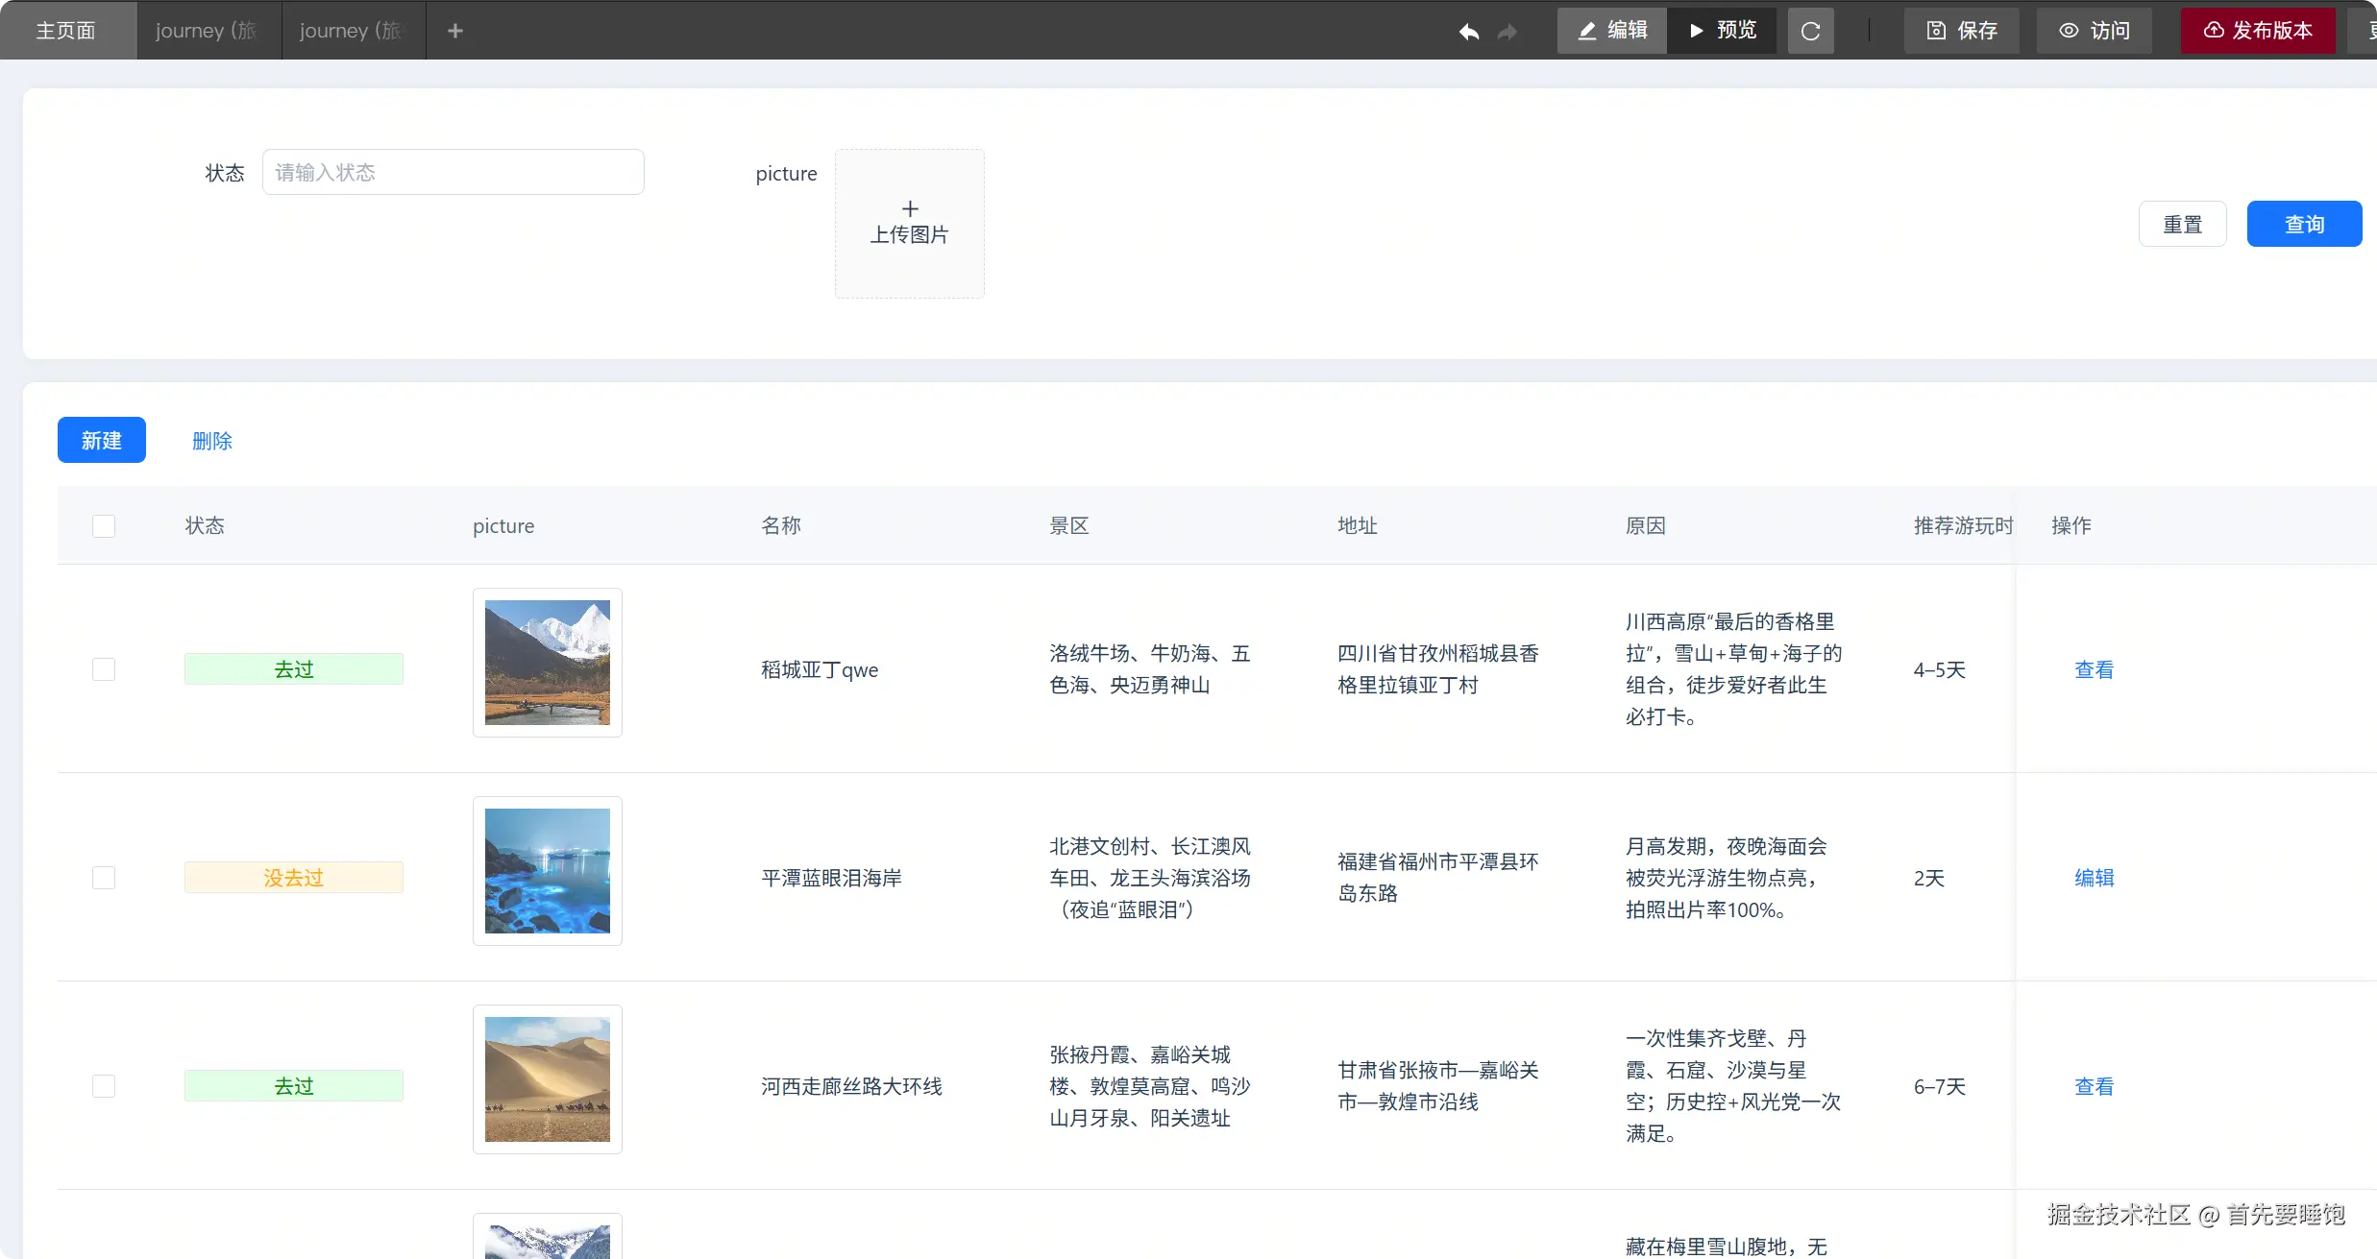Switch to 编辑 edit mode

pyautogui.click(x=1612, y=31)
